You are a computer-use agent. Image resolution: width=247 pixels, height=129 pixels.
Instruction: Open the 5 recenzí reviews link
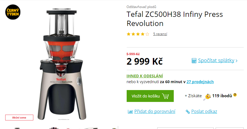[x=160, y=34]
